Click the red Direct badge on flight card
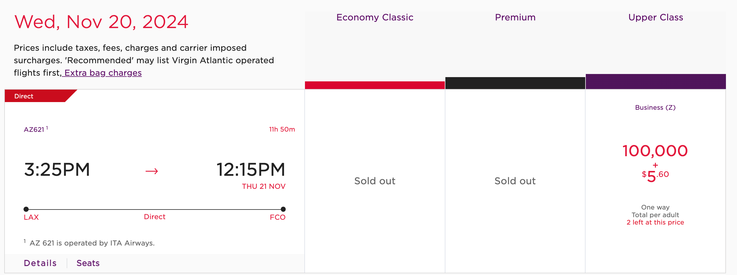 click(x=24, y=96)
